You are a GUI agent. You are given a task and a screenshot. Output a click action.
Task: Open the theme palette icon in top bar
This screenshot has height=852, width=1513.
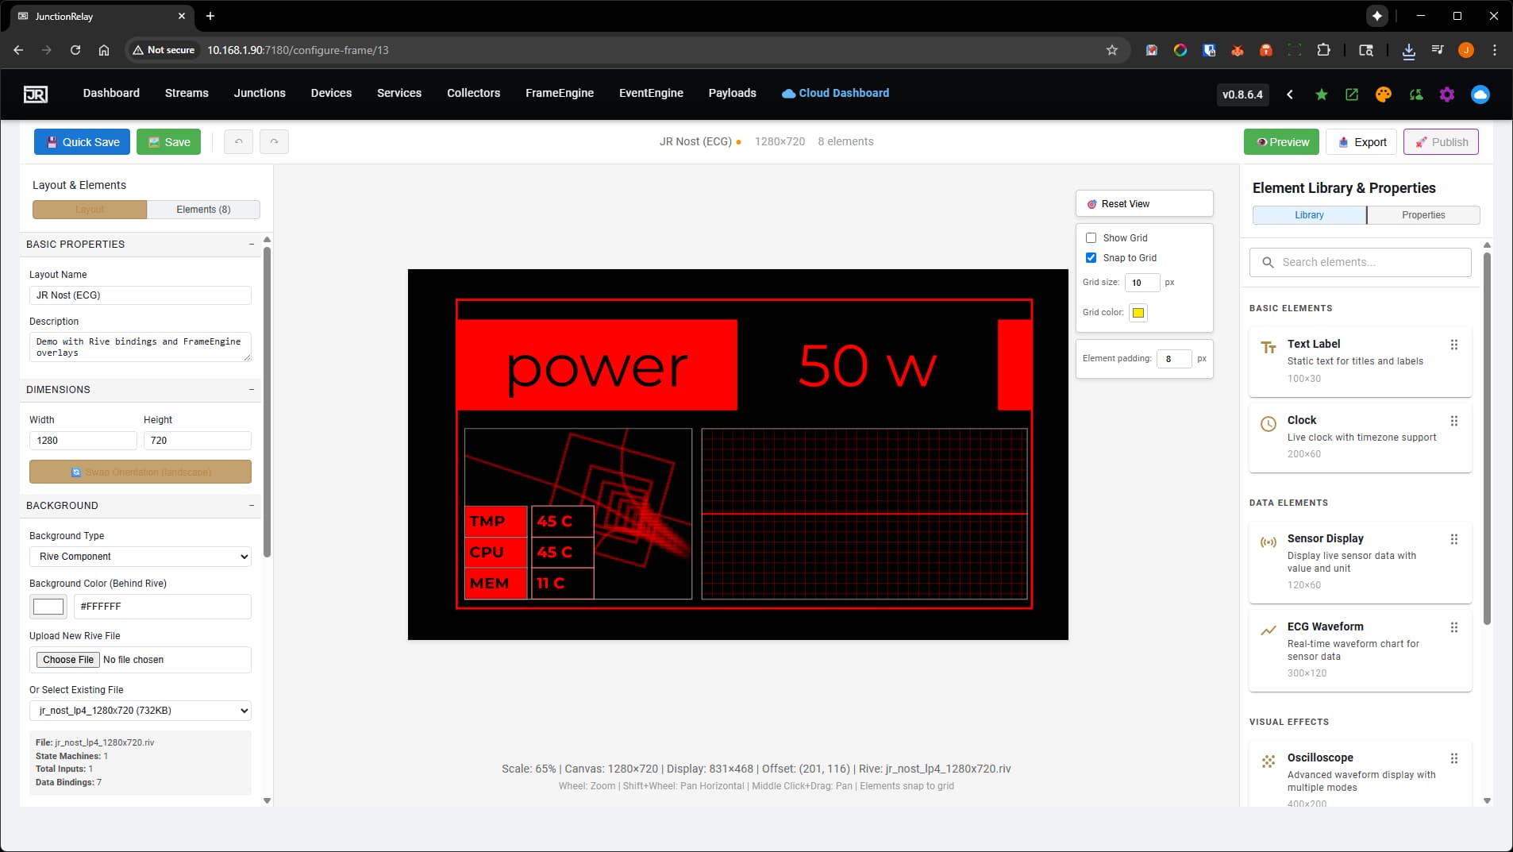tap(1383, 94)
